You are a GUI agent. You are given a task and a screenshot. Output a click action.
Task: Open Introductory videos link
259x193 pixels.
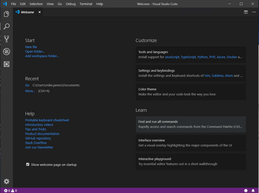pos(39,125)
